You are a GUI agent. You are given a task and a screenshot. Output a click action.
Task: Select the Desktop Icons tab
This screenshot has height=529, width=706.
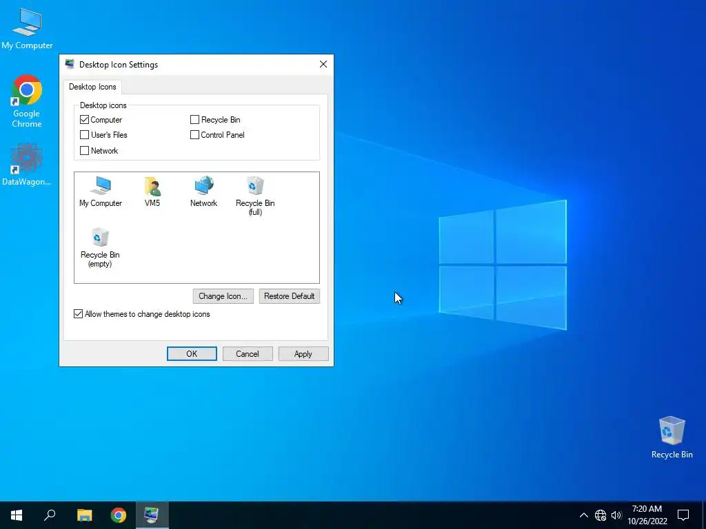pos(92,87)
